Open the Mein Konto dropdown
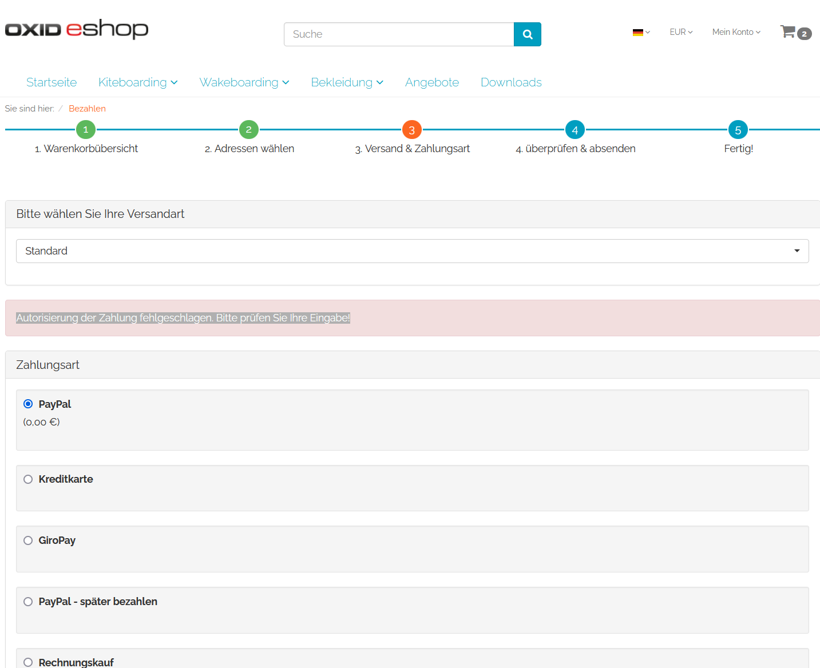 (736, 32)
